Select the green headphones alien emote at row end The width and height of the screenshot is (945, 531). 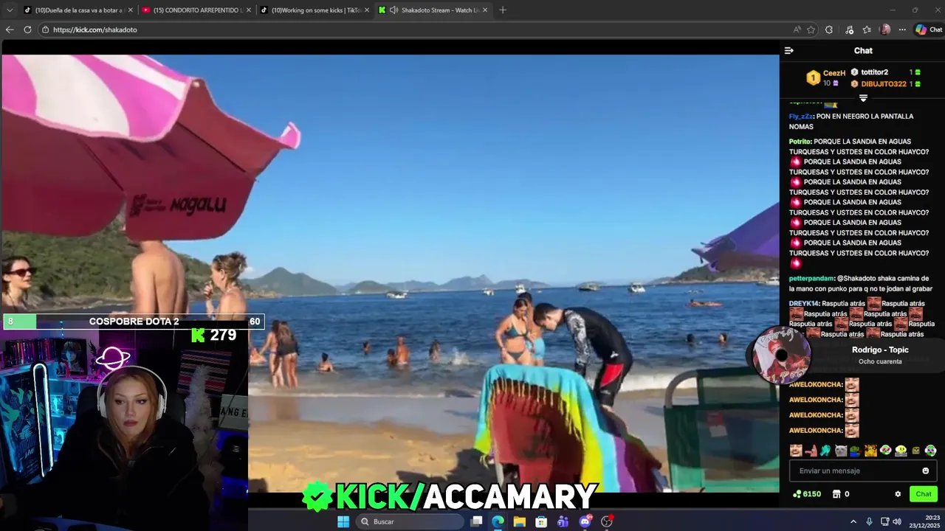(x=930, y=450)
